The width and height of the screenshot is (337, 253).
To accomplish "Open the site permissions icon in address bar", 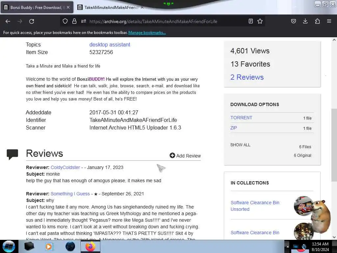I will pos(84,21).
